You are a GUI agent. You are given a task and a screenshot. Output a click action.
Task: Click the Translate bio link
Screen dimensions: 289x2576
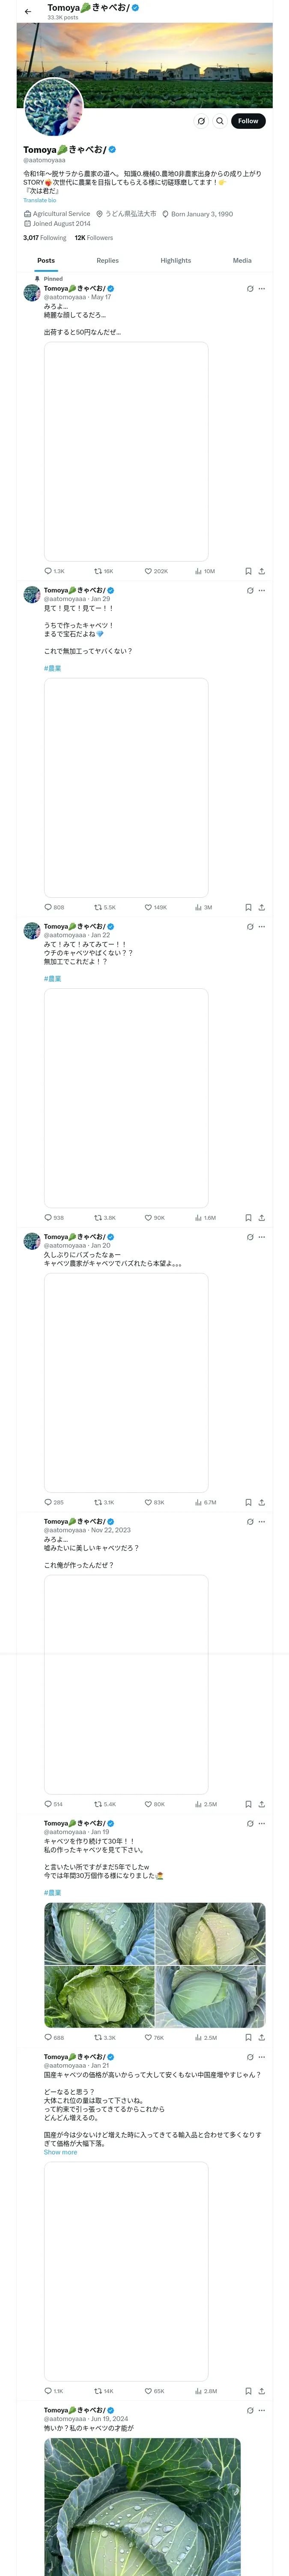pos(40,200)
